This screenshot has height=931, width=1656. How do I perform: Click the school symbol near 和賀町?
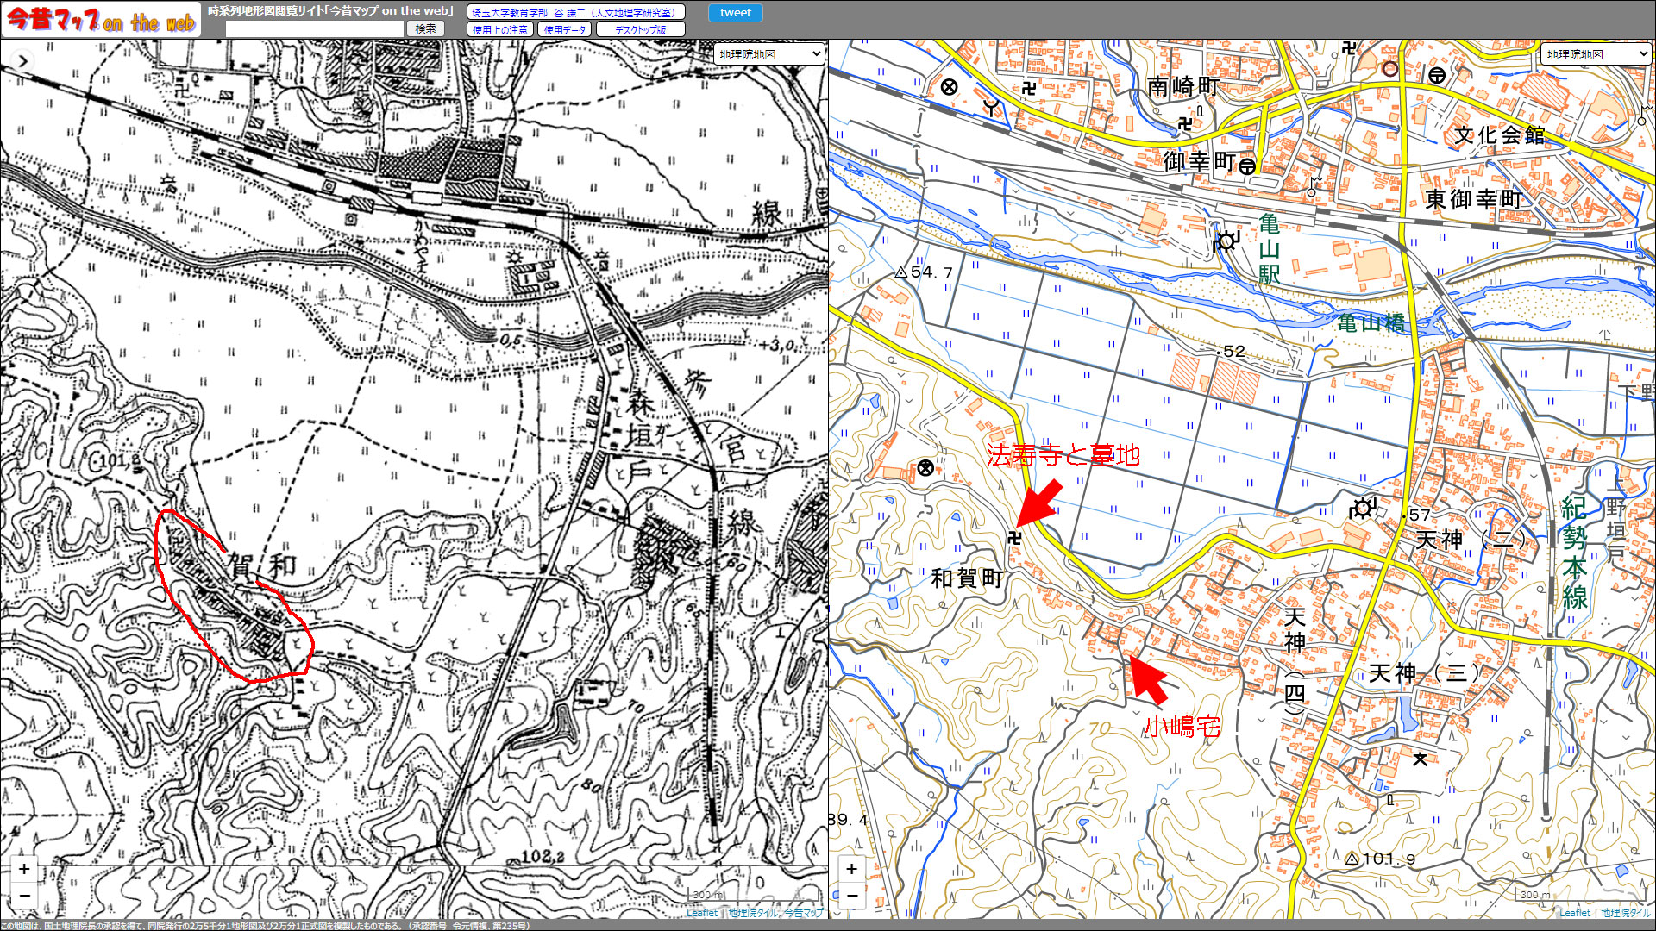coord(925,468)
